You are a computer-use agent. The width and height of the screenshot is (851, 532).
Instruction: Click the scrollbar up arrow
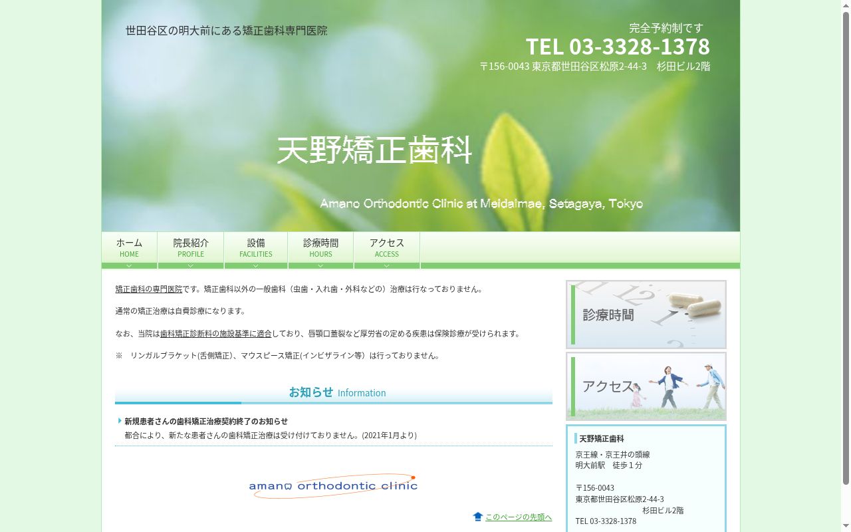(846, 5)
